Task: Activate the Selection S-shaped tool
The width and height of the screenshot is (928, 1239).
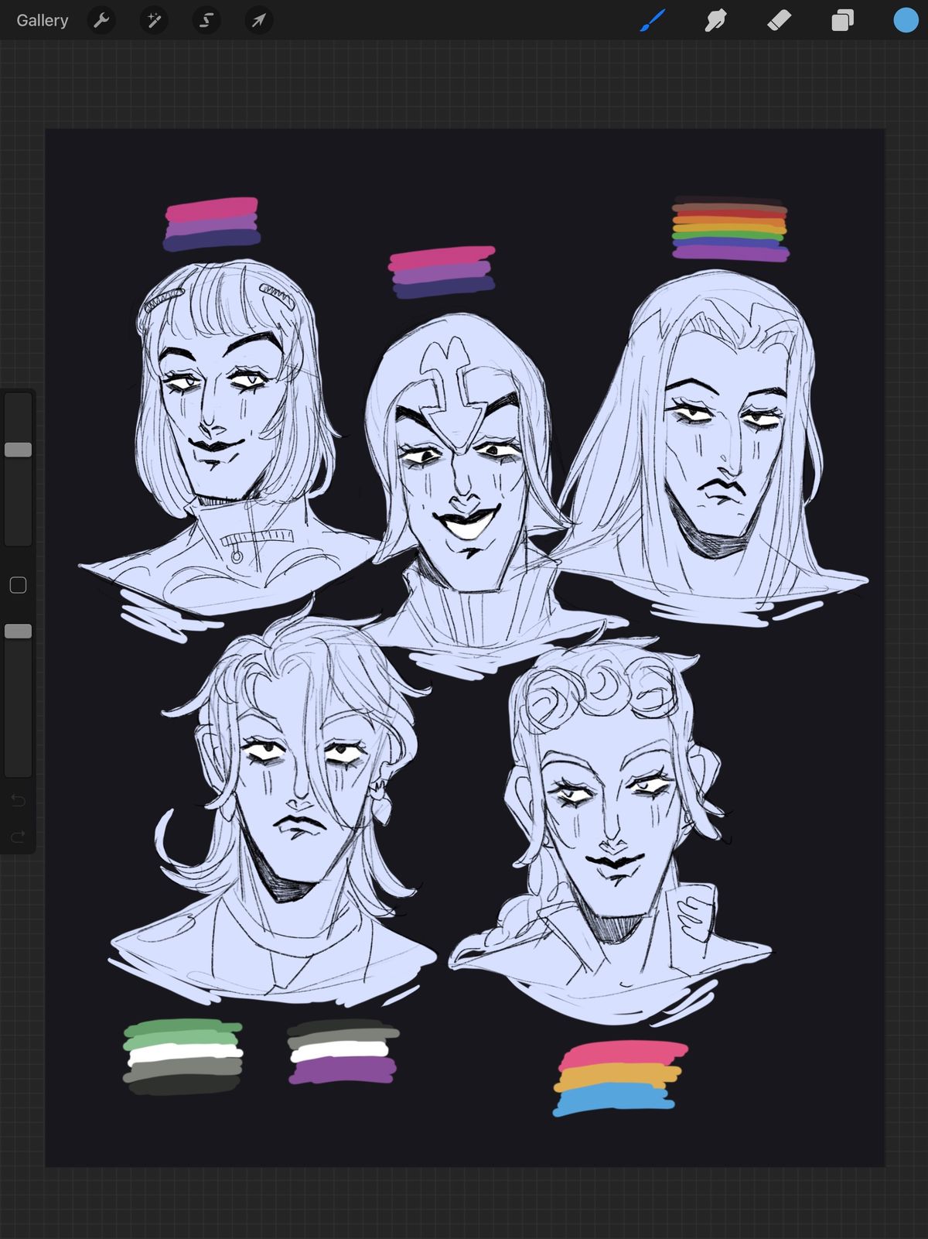Action: click(206, 21)
